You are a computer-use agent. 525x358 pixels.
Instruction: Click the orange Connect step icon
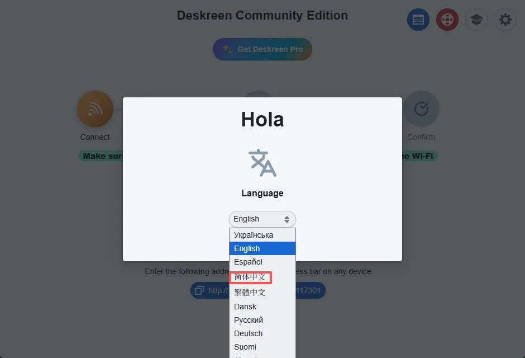point(95,109)
